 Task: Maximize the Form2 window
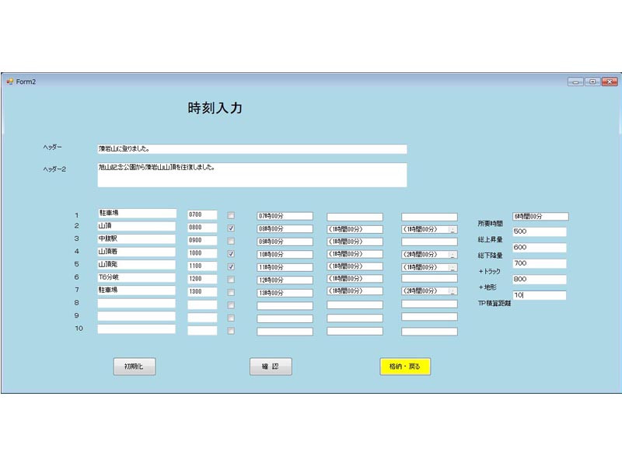[x=592, y=82]
